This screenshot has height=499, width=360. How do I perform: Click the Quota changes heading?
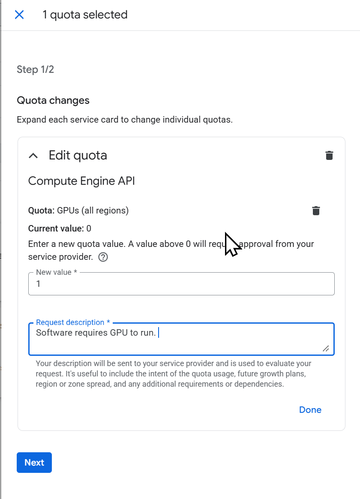click(53, 101)
